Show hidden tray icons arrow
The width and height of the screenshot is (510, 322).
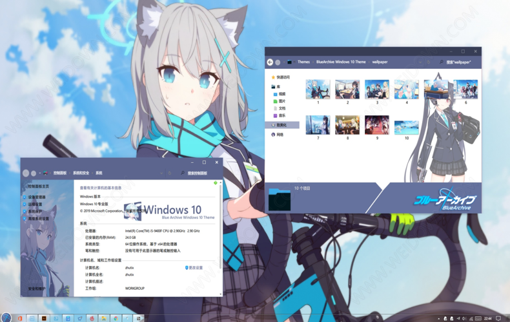coord(438,319)
